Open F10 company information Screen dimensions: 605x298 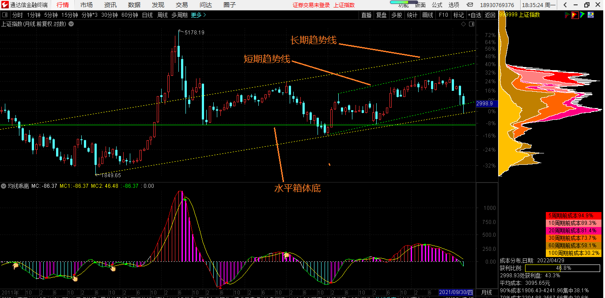(x=443, y=15)
